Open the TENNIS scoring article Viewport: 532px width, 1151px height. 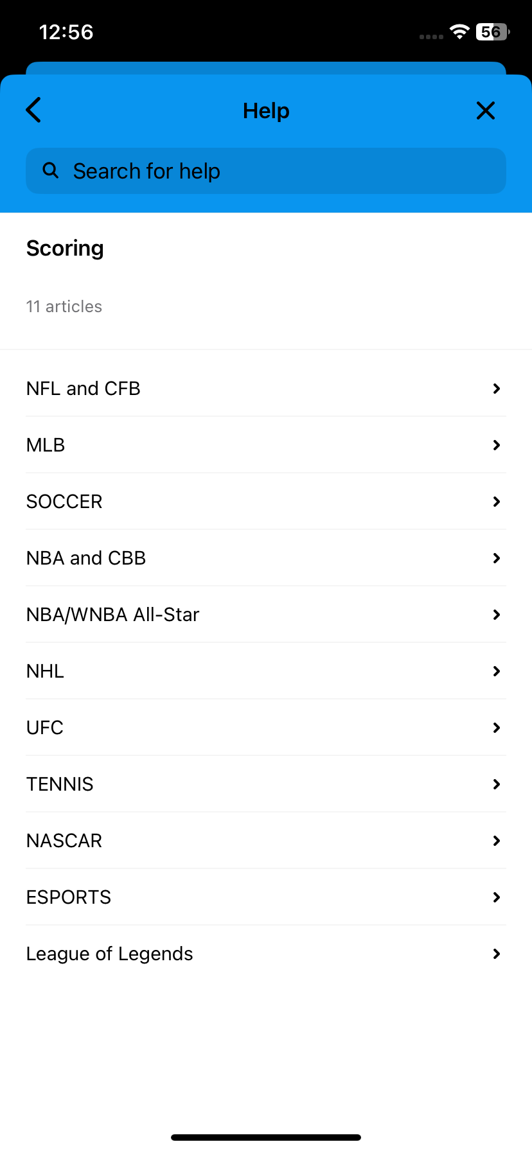266,784
